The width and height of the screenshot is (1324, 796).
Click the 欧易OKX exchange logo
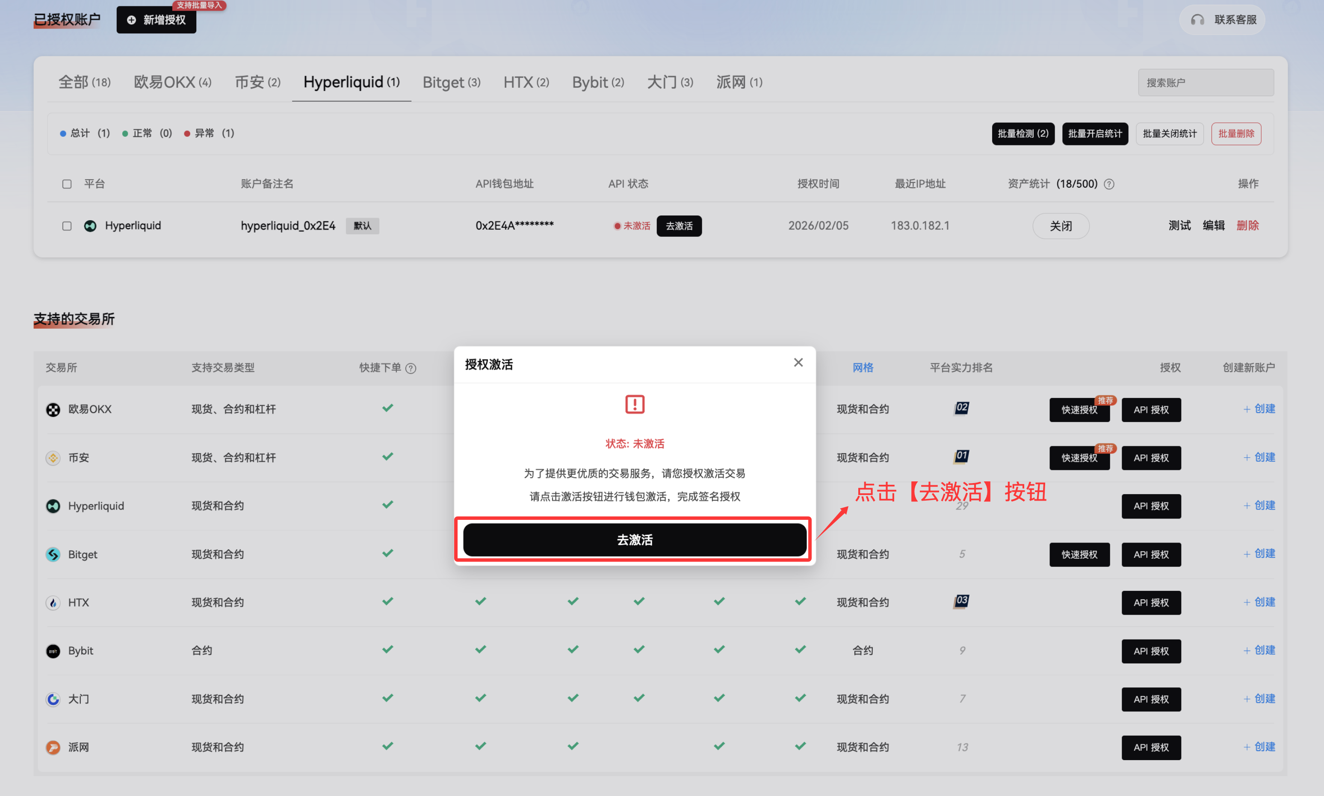(53, 409)
